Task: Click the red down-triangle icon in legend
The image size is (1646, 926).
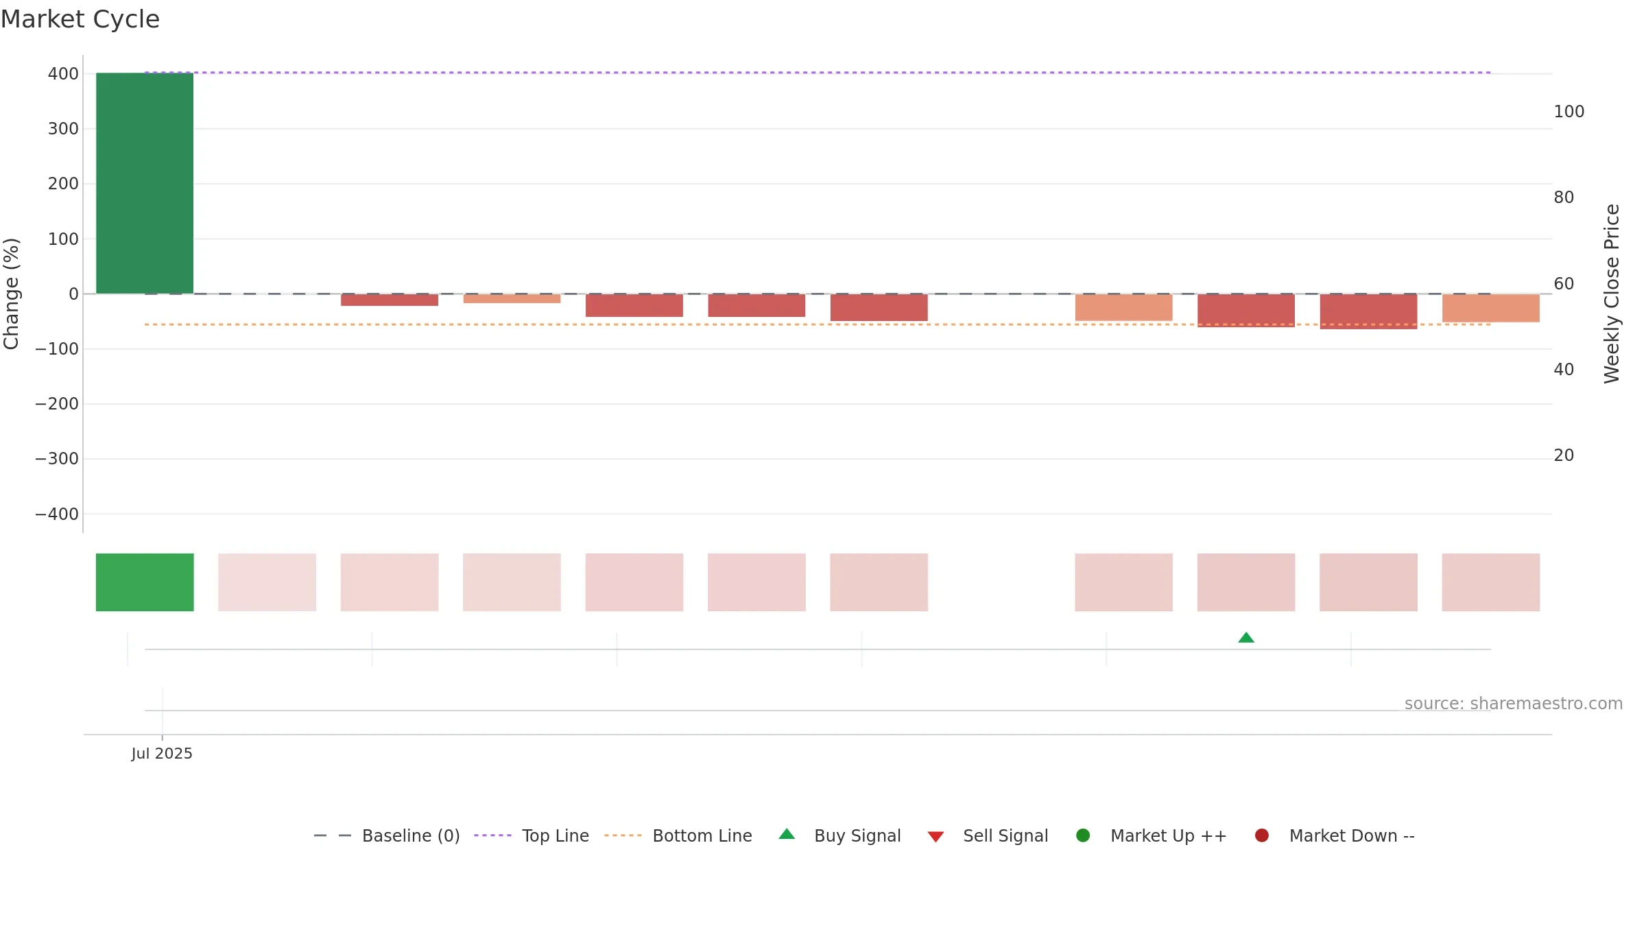Action: [x=936, y=837]
